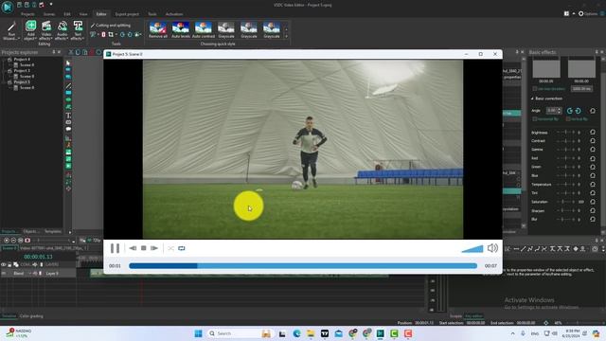
Task: Open the Edit ribbon tab
Action: tap(67, 14)
